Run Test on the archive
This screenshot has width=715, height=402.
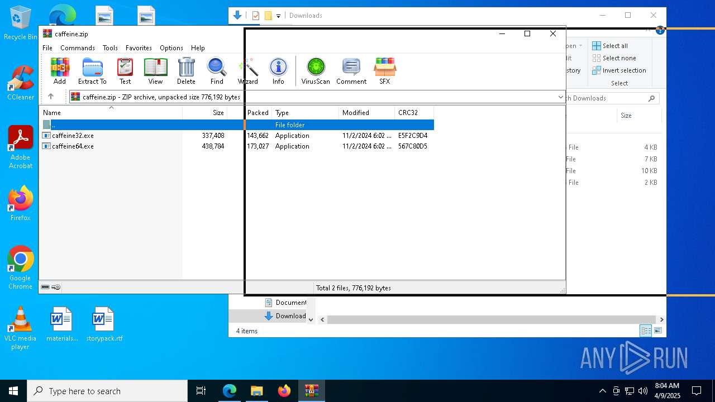click(125, 71)
